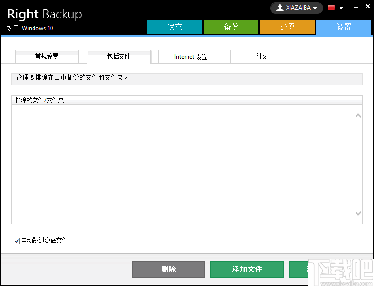Click the Right Backup logo title
The width and height of the screenshot is (374, 286).
[x=44, y=14]
